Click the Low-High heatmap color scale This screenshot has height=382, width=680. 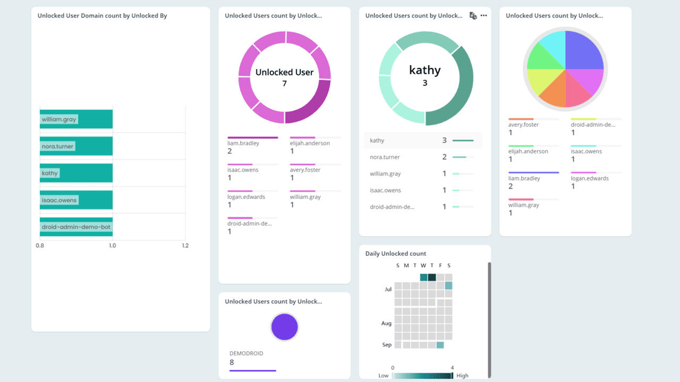(422, 376)
